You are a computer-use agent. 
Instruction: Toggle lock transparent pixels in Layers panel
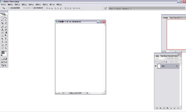(160, 62)
